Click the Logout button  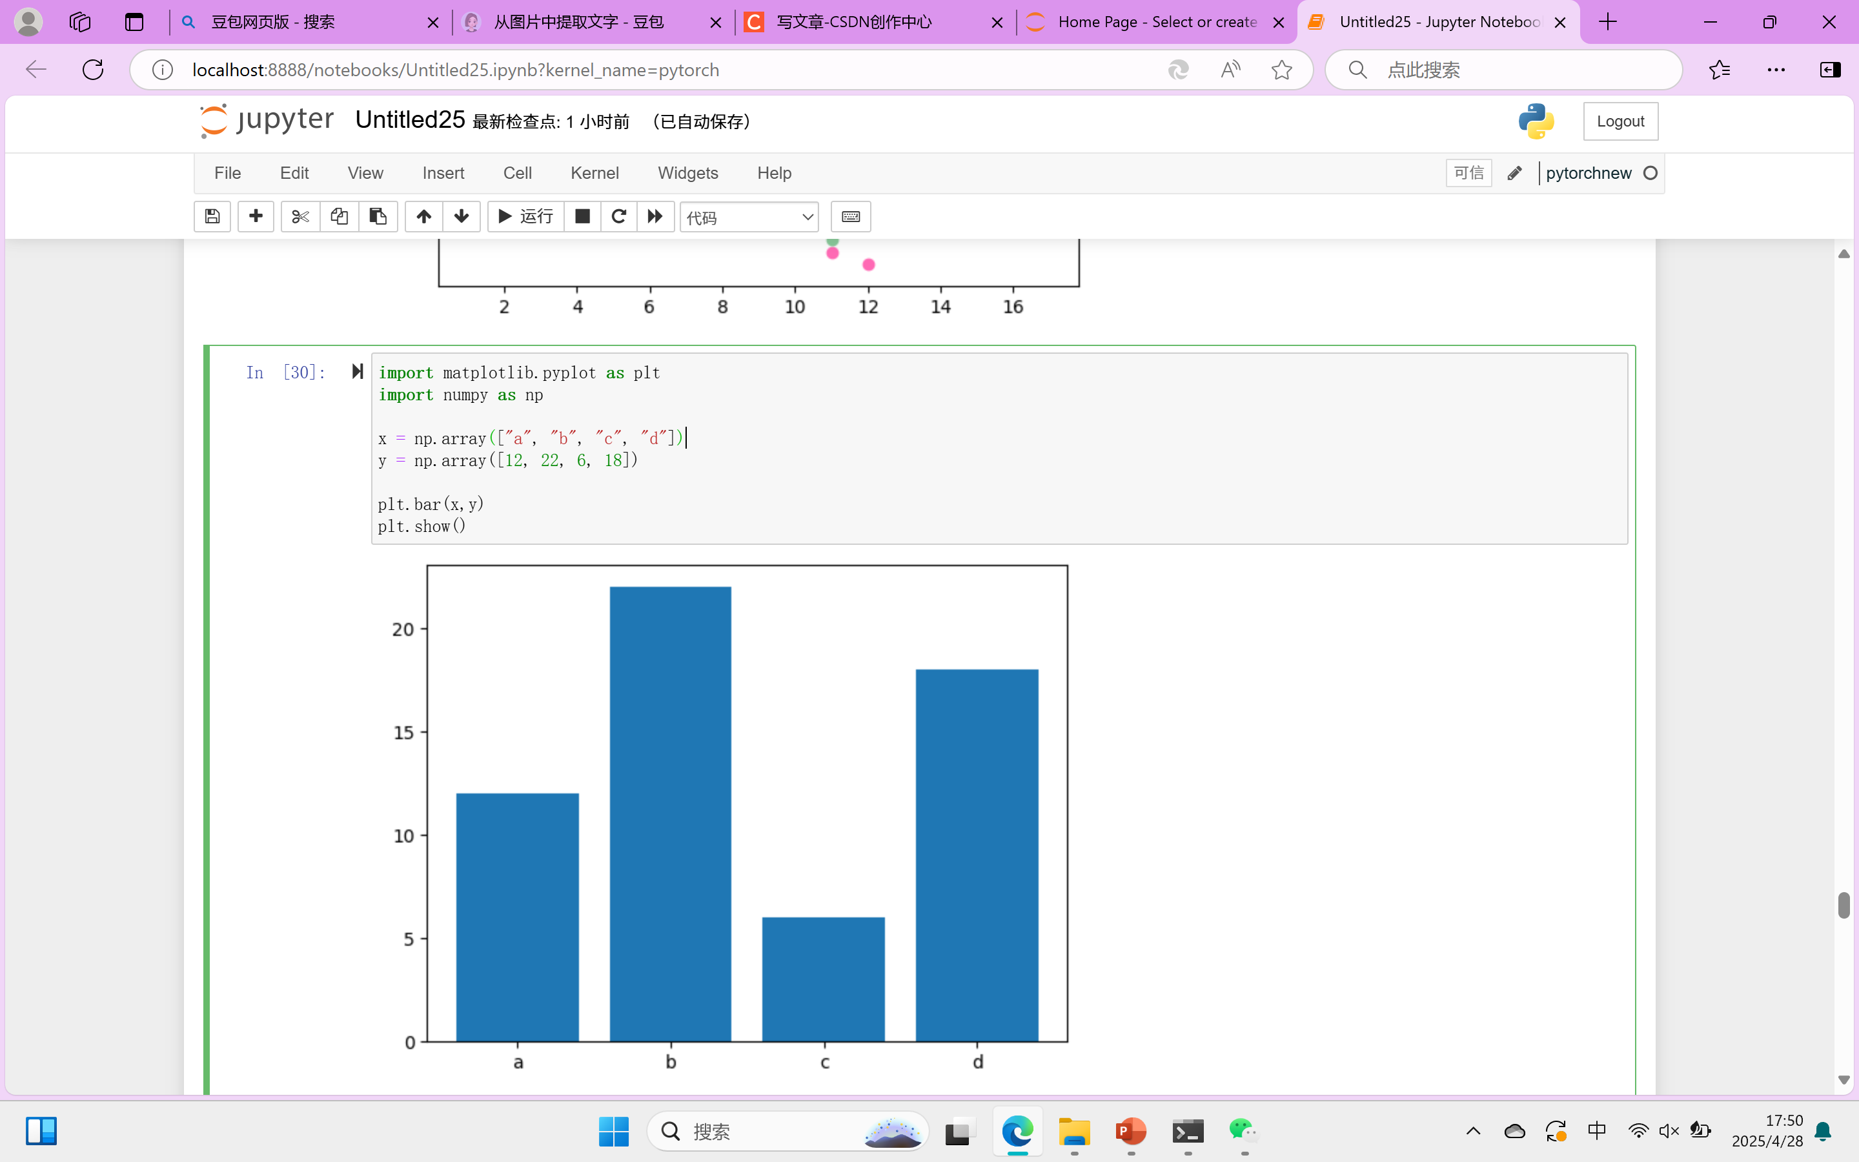point(1620,121)
